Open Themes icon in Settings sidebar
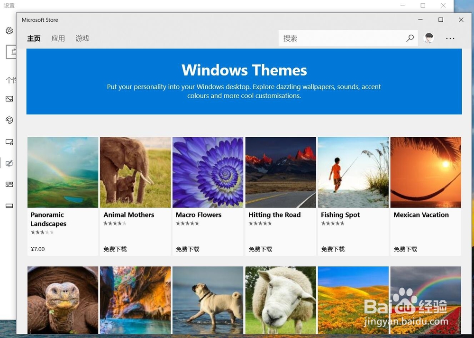Image resolution: width=474 pixels, height=338 pixels. tap(9, 163)
